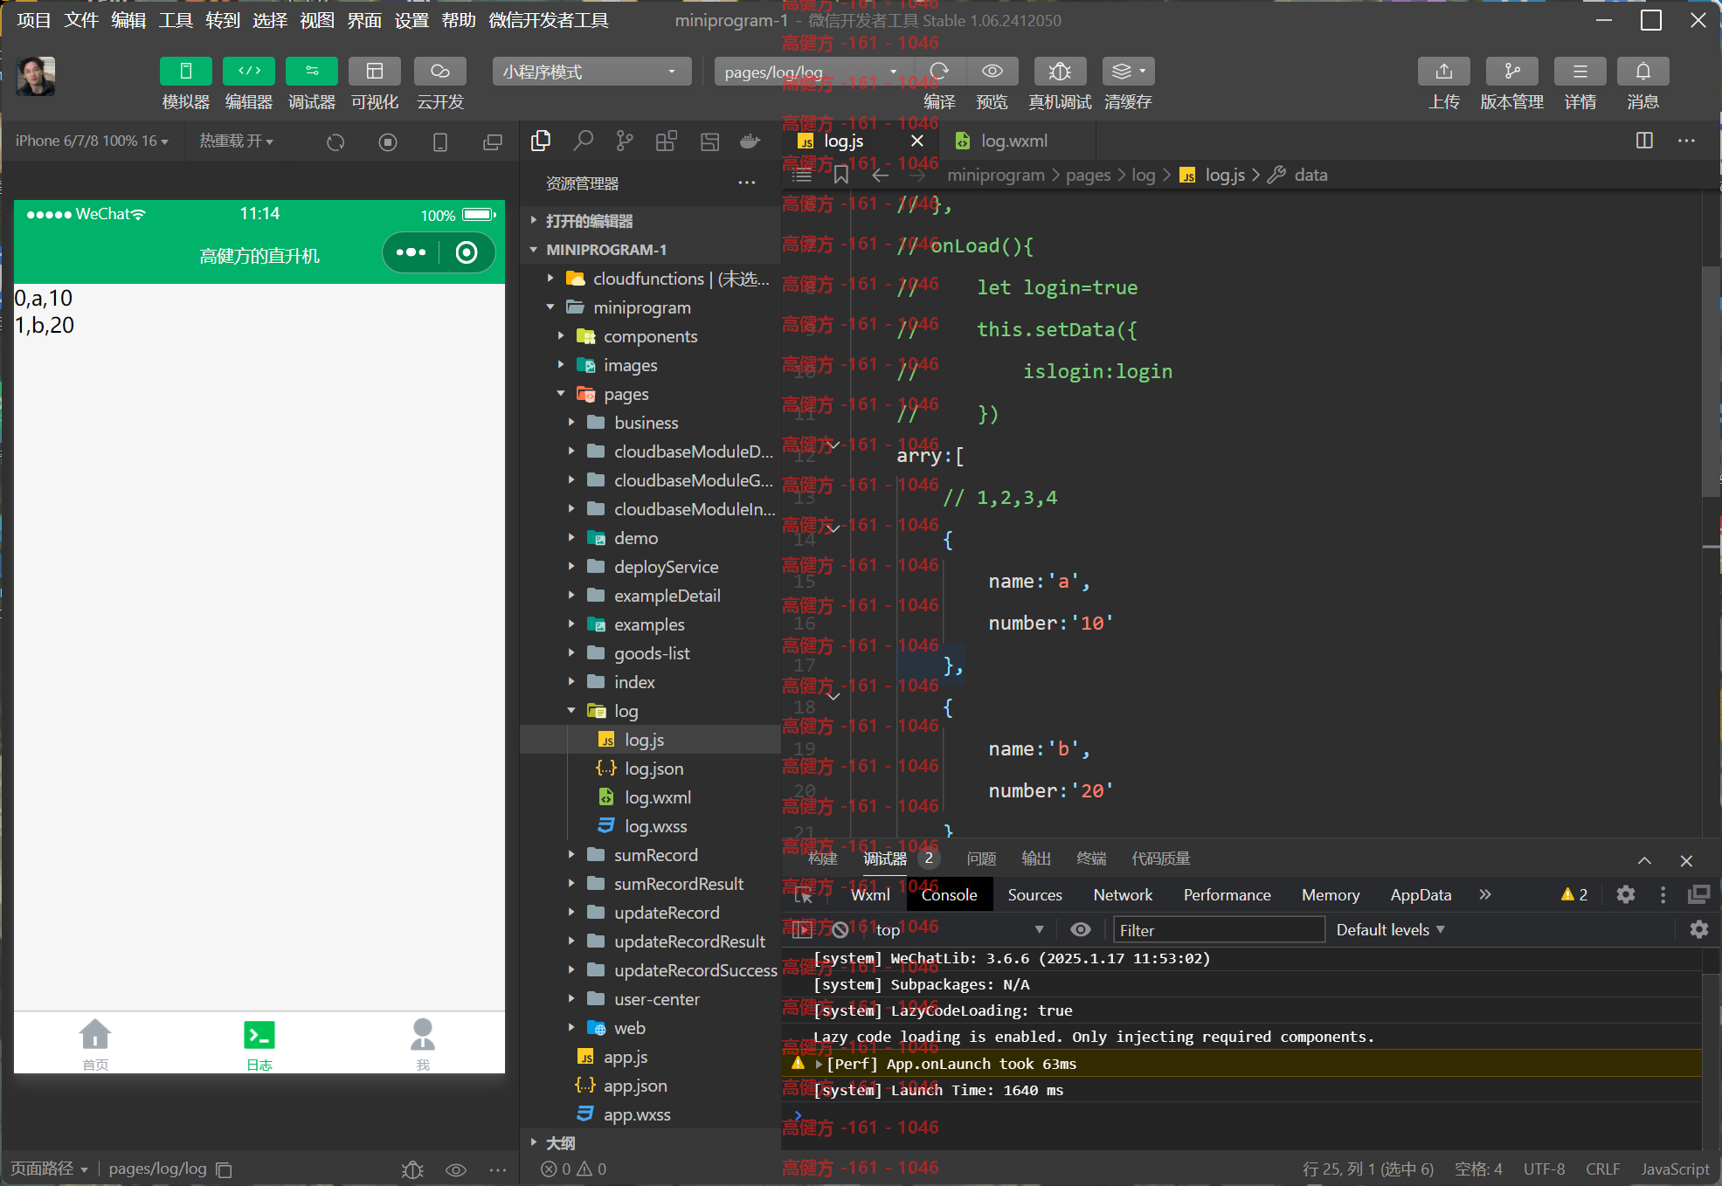
Task: Toggle simulator phone frame icon
Action: (x=440, y=141)
